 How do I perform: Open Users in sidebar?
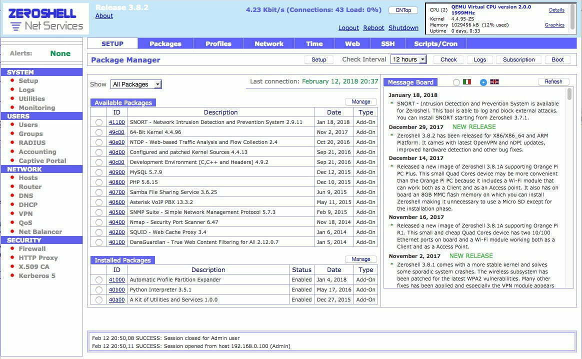click(28, 124)
